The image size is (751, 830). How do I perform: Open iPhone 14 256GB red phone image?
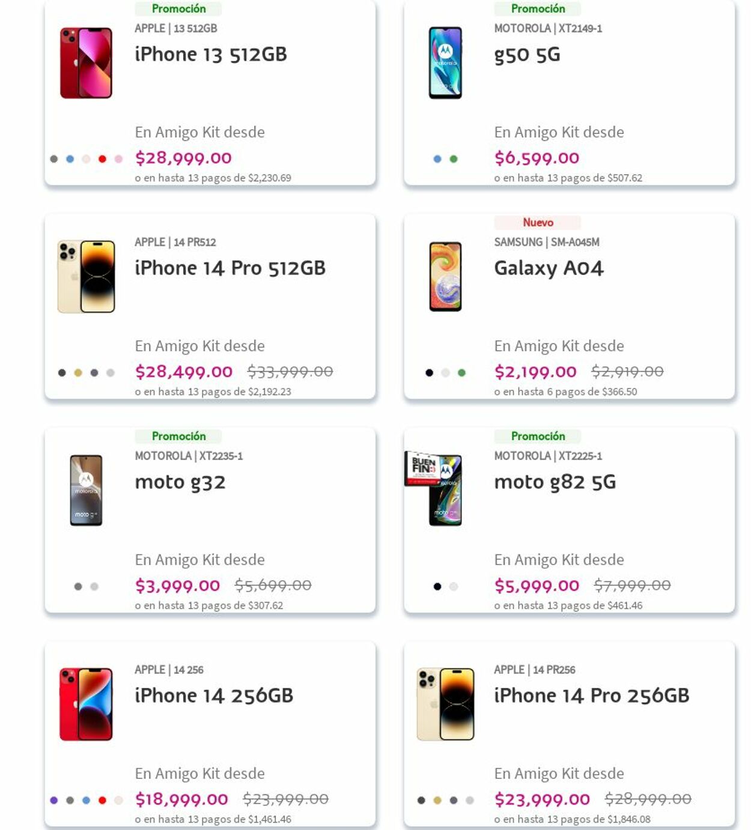(x=86, y=704)
